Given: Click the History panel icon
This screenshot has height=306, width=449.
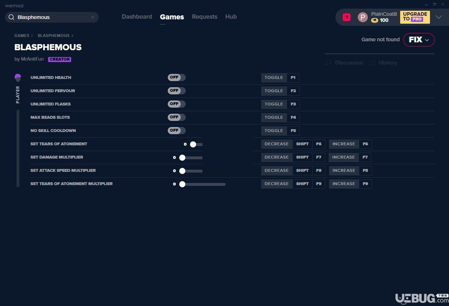Looking at the screenshot, I should [x=373, y=63].
